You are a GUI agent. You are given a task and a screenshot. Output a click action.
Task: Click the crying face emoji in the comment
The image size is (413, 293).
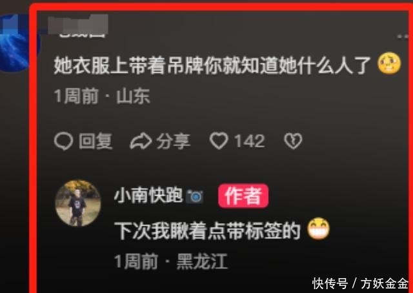tap(389, 63)
